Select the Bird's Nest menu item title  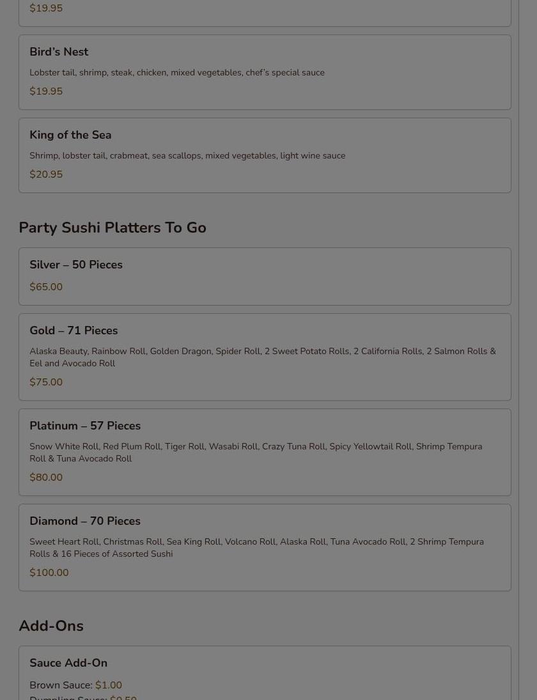tap(59, 52)
